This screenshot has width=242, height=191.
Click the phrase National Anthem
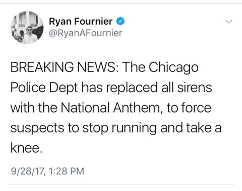click(x=110, y=108)
